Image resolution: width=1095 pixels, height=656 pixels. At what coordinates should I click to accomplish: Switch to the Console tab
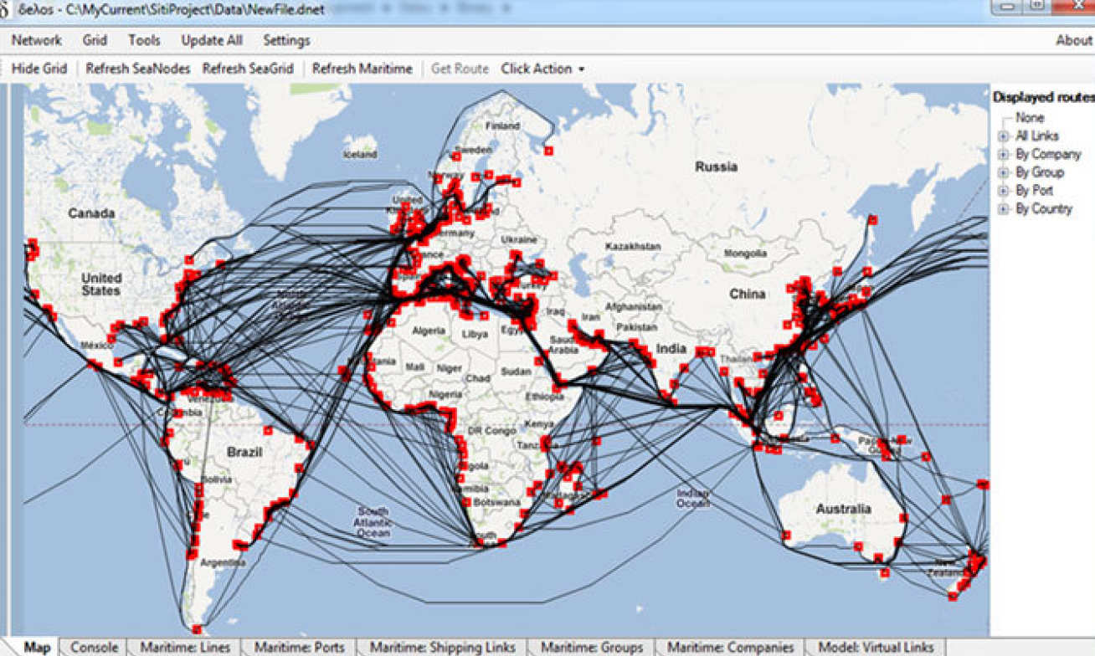click(x=94, y=647)
